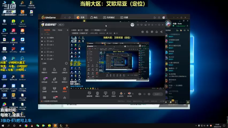This screenshot has height=128, width=228.
Task: Open WeGame 先锋测试 tab
Action: pos(109,17)
